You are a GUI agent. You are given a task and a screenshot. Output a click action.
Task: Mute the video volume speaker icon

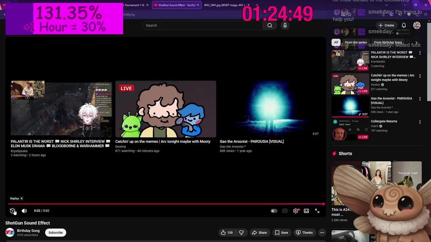pyautogui.click(x=24, y=211)
